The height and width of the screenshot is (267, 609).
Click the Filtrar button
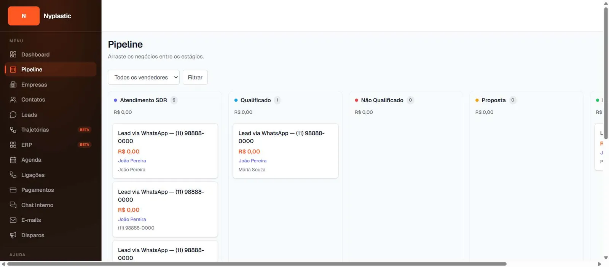point(195,77)
